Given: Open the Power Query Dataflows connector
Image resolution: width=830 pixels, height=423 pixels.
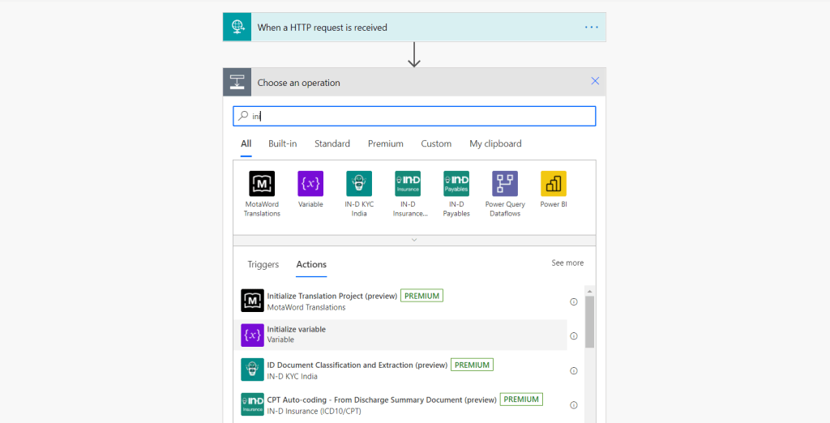Looking at the screenshot, I should 505,184.
